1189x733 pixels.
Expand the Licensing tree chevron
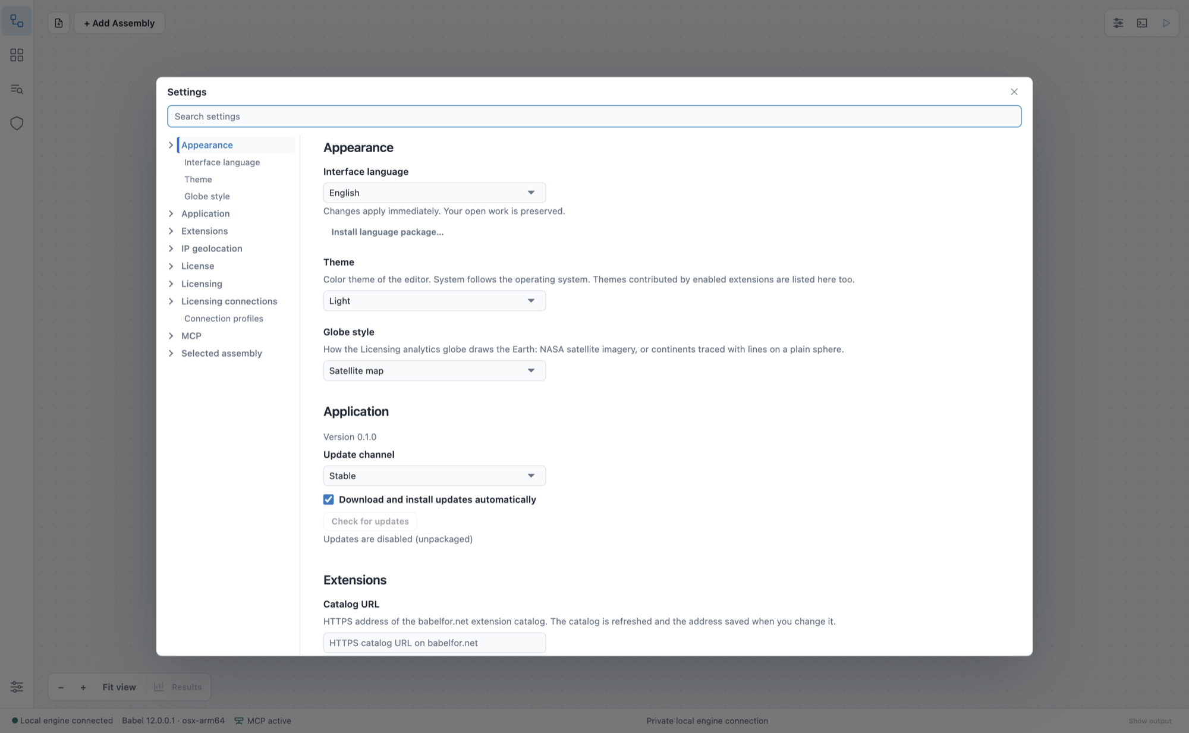tap(171, 284)
